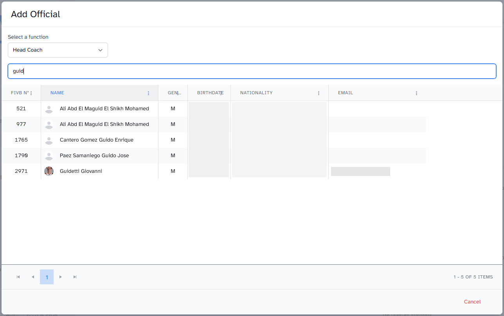The width and height of the screenshot is (504, 316).
Task: Open the Nationality column menu icon
Action: pos(319,93)
